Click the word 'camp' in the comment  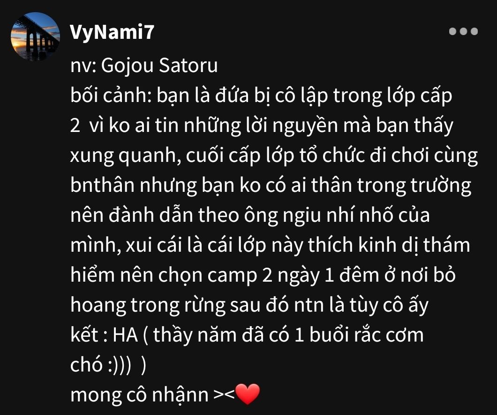(x=232, y=276)
